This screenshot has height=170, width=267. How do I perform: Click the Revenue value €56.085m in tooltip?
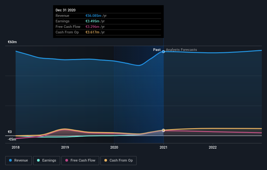[x=93, y=16]
